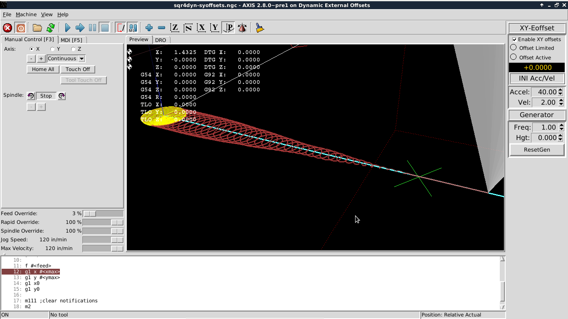
Task: Toggle the red emergency stop icon
Action: 7,28
